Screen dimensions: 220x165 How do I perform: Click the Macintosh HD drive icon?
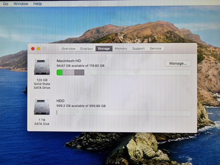42,67
